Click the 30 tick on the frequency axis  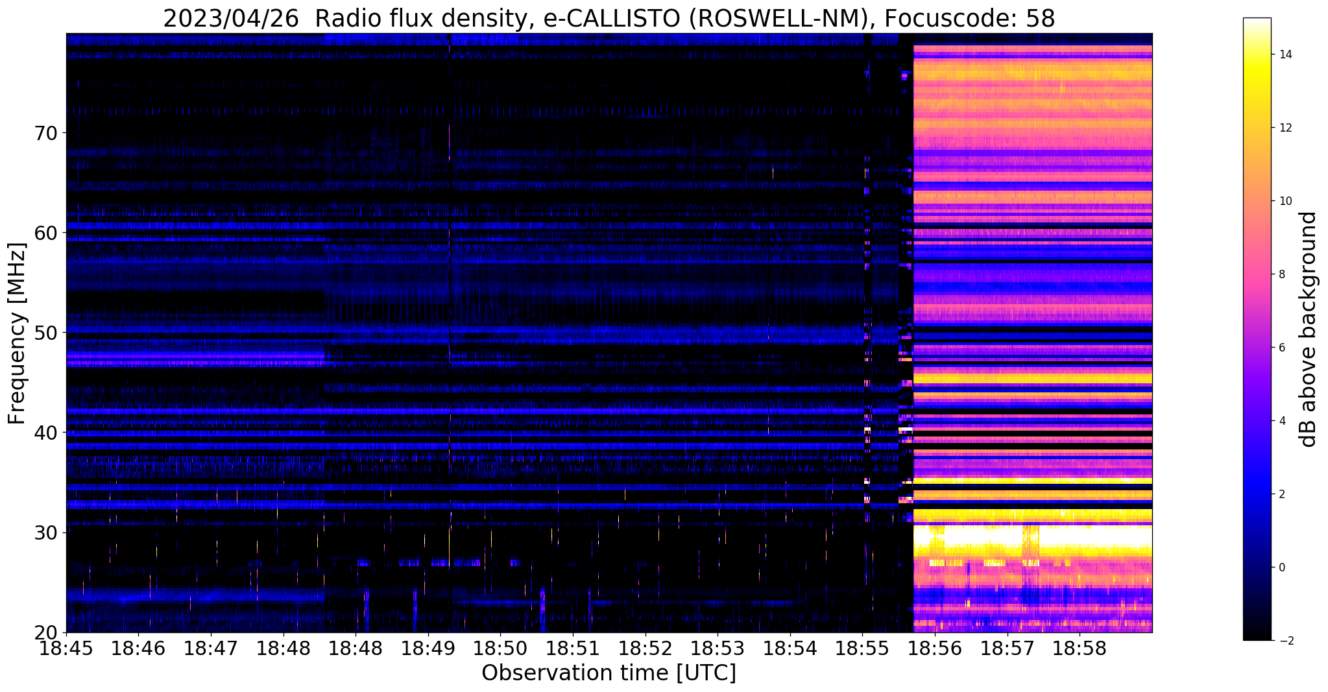click(47, 532)
